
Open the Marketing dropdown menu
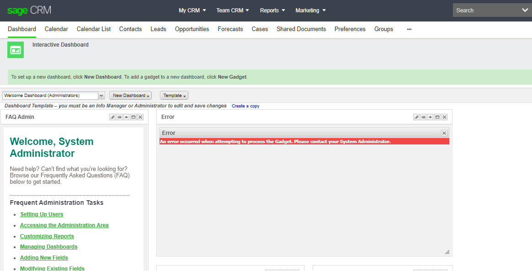click(310, 11)
